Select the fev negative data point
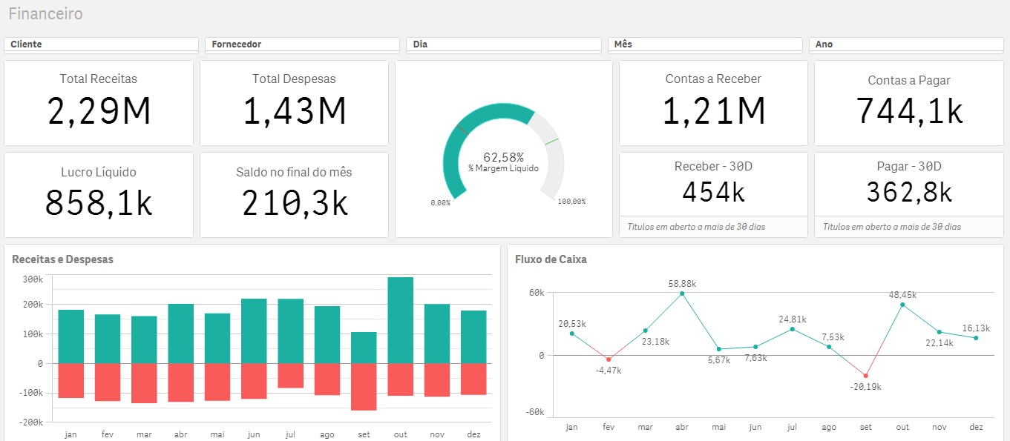Image resolution: width=1010 pixels, height=441 pixels. coord(609,359)
